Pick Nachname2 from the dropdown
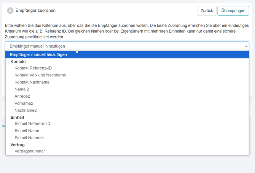 25,110
